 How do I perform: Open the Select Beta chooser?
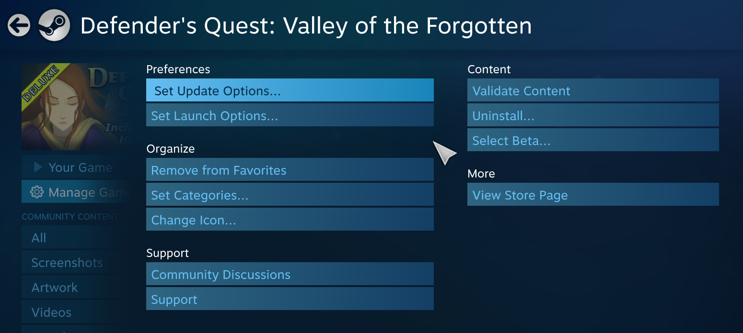pyautogui.click(x=593, y=140)
